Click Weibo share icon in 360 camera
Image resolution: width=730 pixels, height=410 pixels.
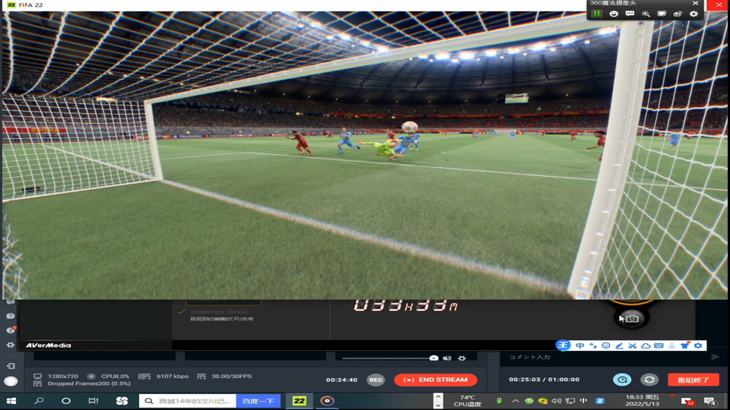point(678,14)
